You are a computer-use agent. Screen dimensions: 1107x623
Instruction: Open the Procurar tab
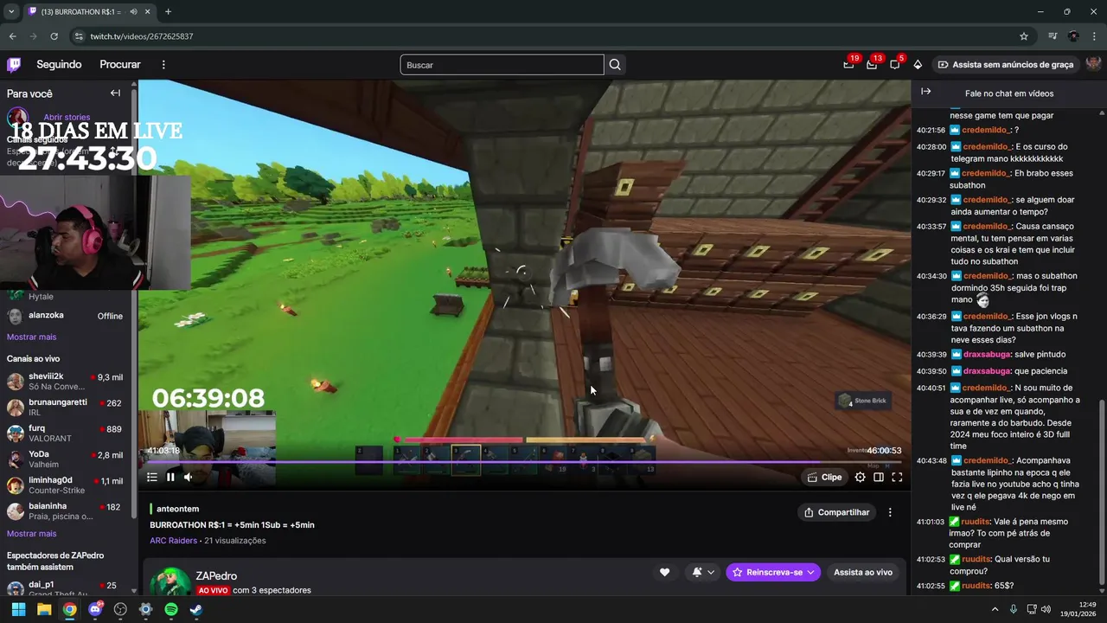[x=120, y=65]
